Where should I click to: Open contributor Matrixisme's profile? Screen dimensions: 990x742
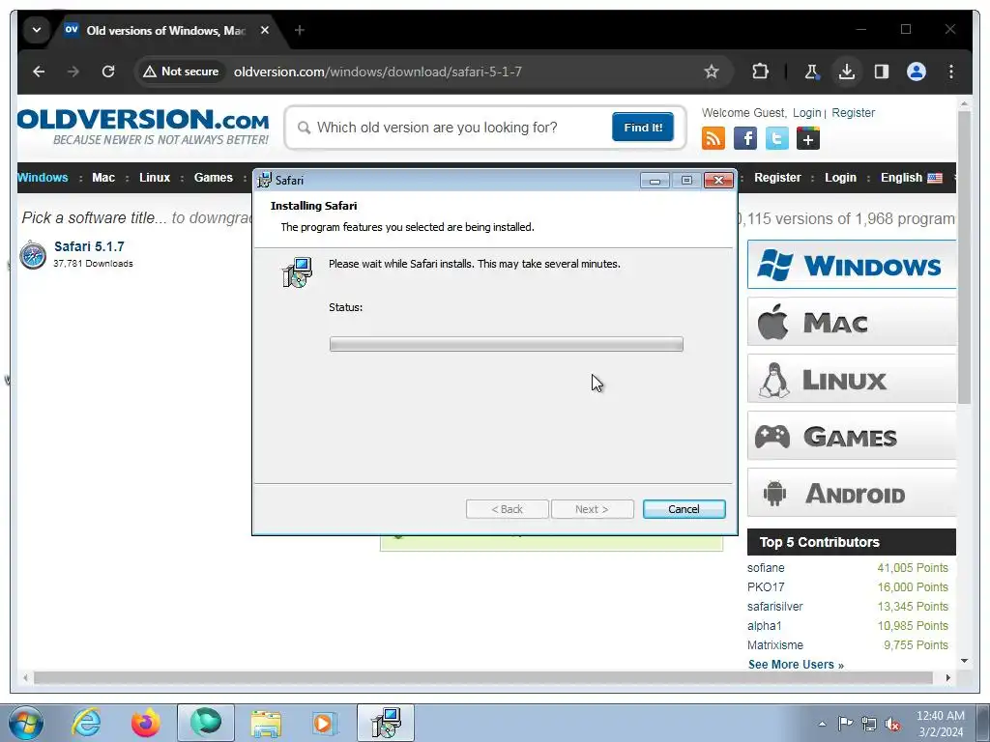(x=775, y=645)
